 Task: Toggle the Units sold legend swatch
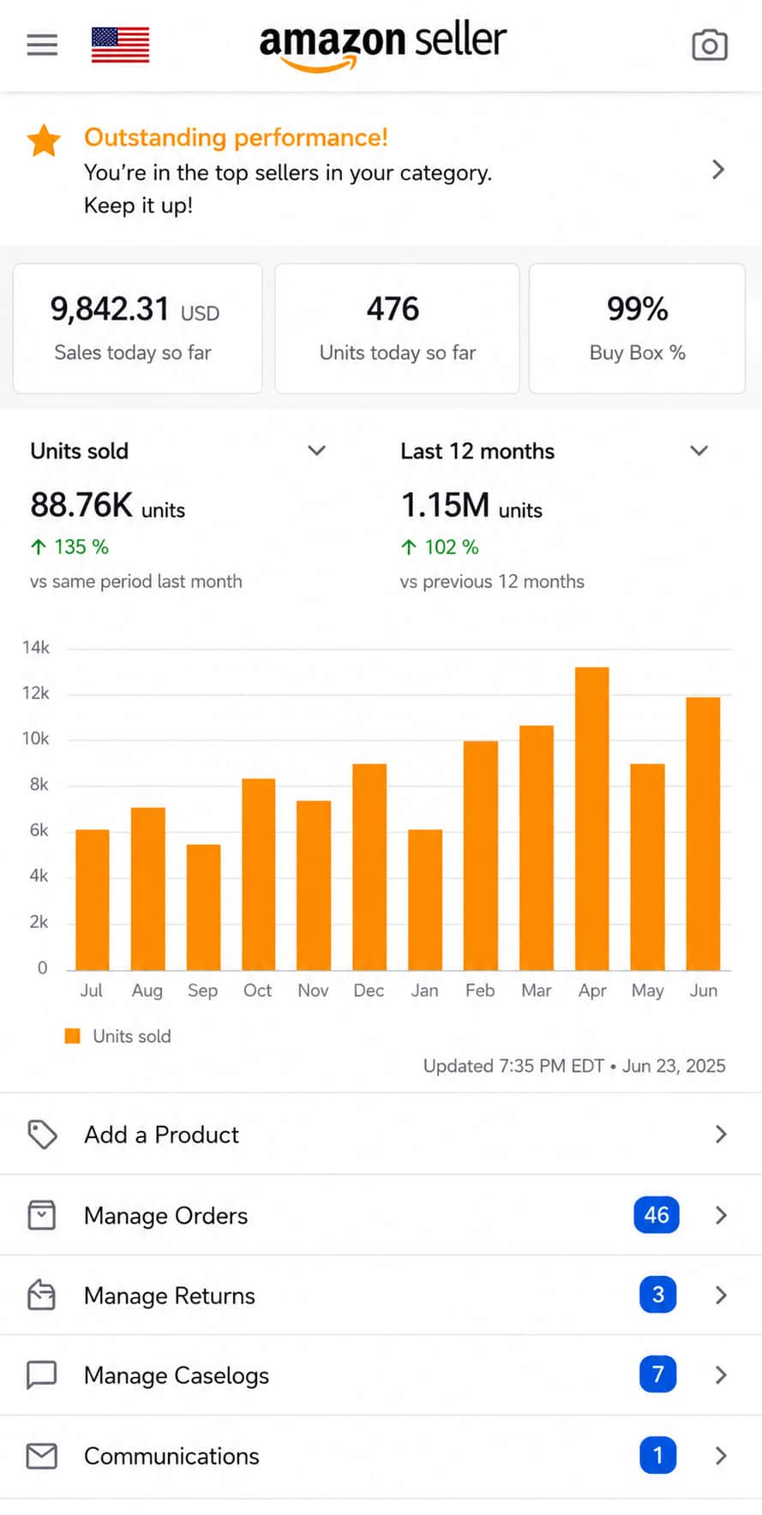(73, 1036)
